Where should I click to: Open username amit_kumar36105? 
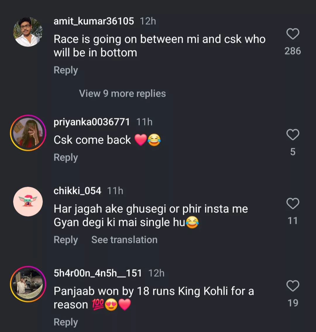pos(94,21)
